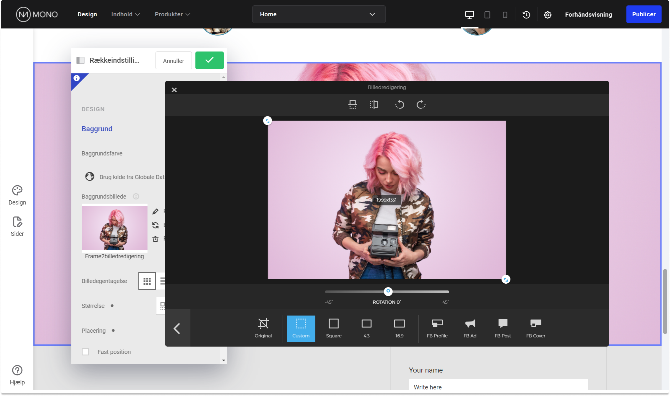Rotate image counterclockwise

[x=400, y=105]
